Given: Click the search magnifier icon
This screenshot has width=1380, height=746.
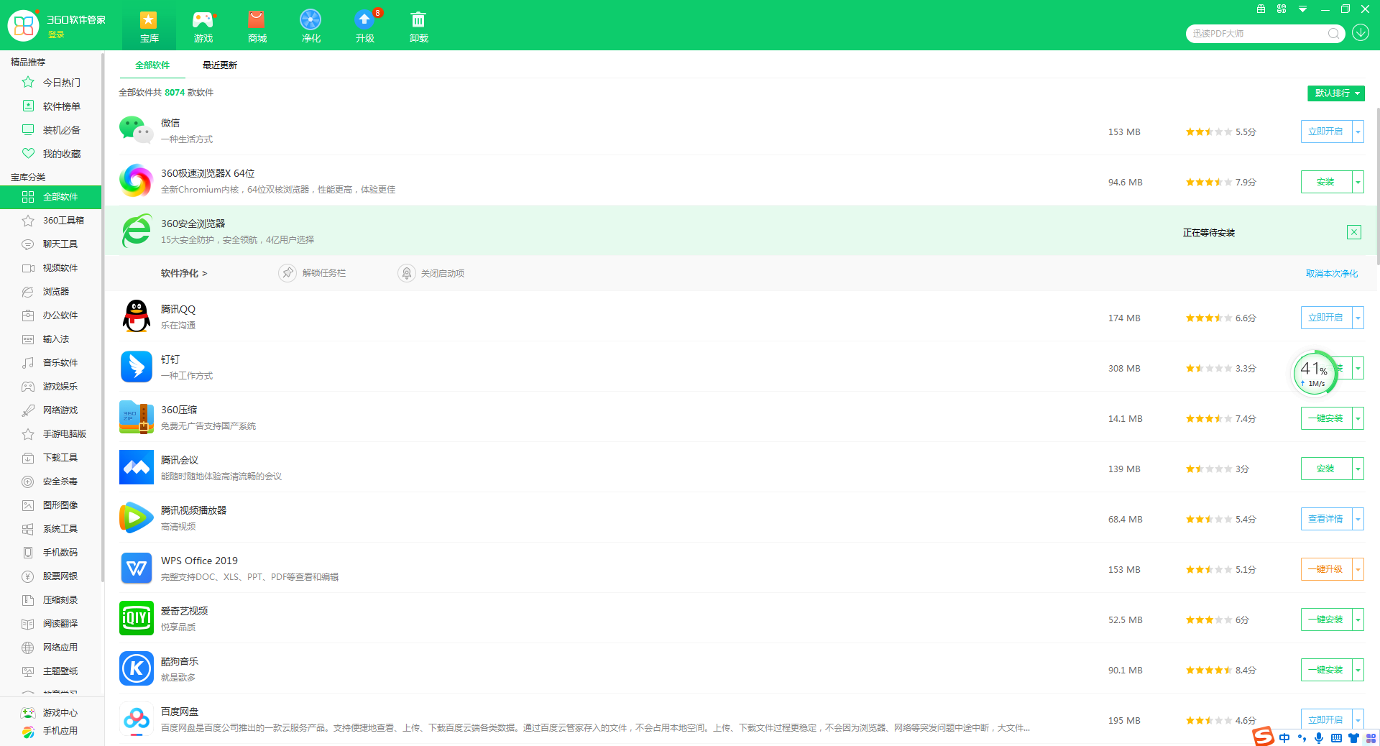Looking at the screenshot, I should point(1333,33).
